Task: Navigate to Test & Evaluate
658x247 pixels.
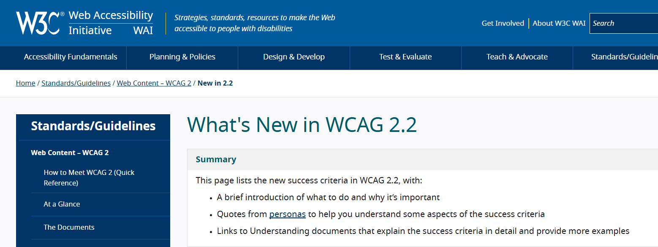Action: (x=405, y=57)
